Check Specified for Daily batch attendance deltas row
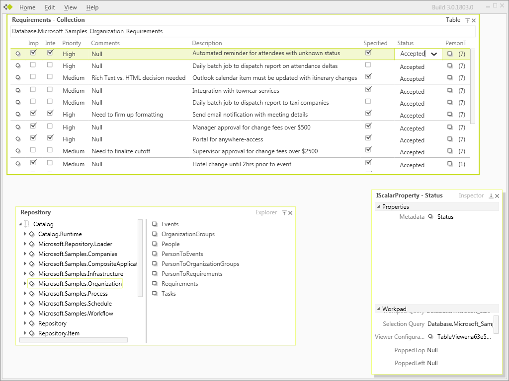The height and width of the screenshot is (381, 509). tap(368, 65)
